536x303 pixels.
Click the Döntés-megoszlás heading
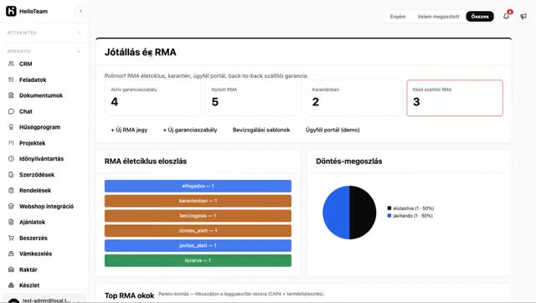pos(349,162)
